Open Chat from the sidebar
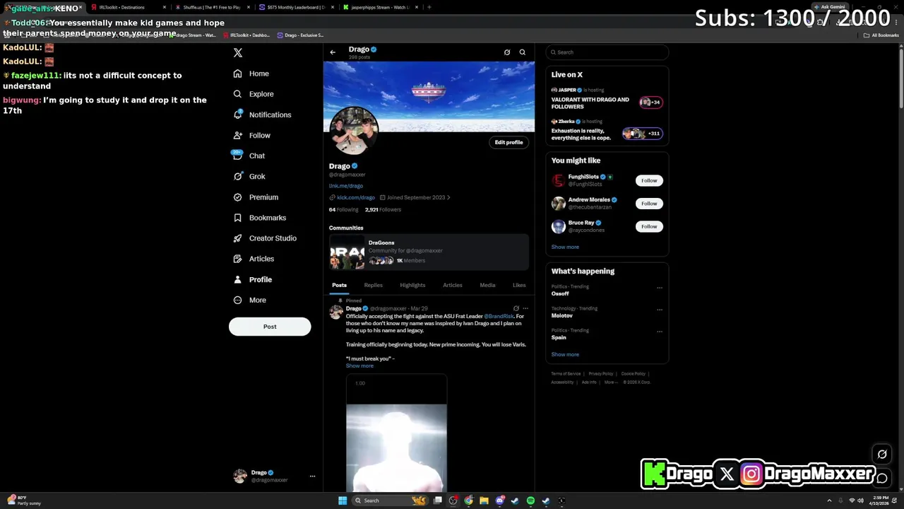 249,156
